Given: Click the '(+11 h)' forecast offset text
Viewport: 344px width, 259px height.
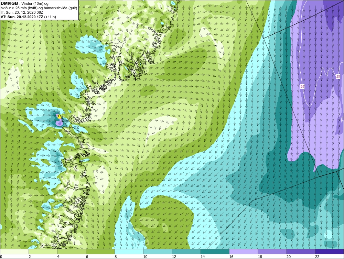Looking at the screenshot, I should [x=50, y=17].
